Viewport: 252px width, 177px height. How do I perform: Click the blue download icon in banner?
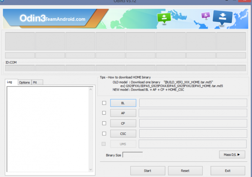pyautogui.click(x=222, y=18)
